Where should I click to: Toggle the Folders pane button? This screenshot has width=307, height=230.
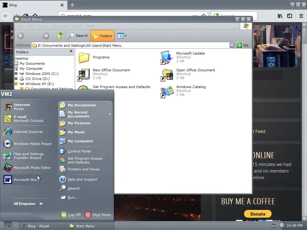tap(102, 36)
